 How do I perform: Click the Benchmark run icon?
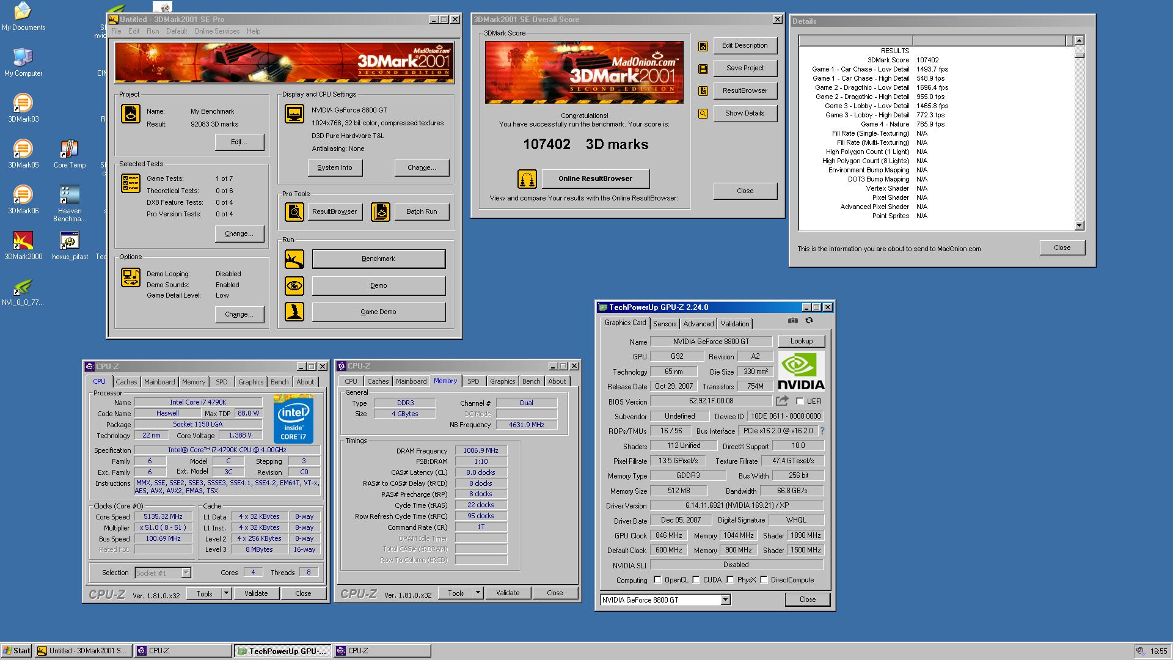tap(294, 259)
